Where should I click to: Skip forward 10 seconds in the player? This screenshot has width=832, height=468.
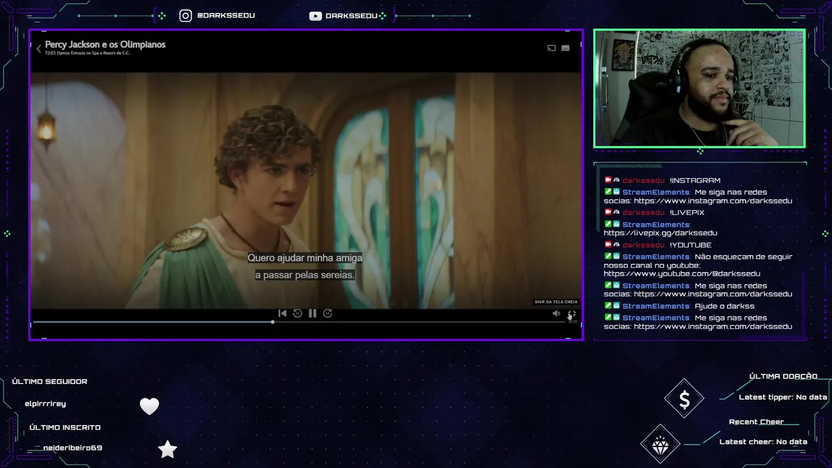click(x=328, y=313)
